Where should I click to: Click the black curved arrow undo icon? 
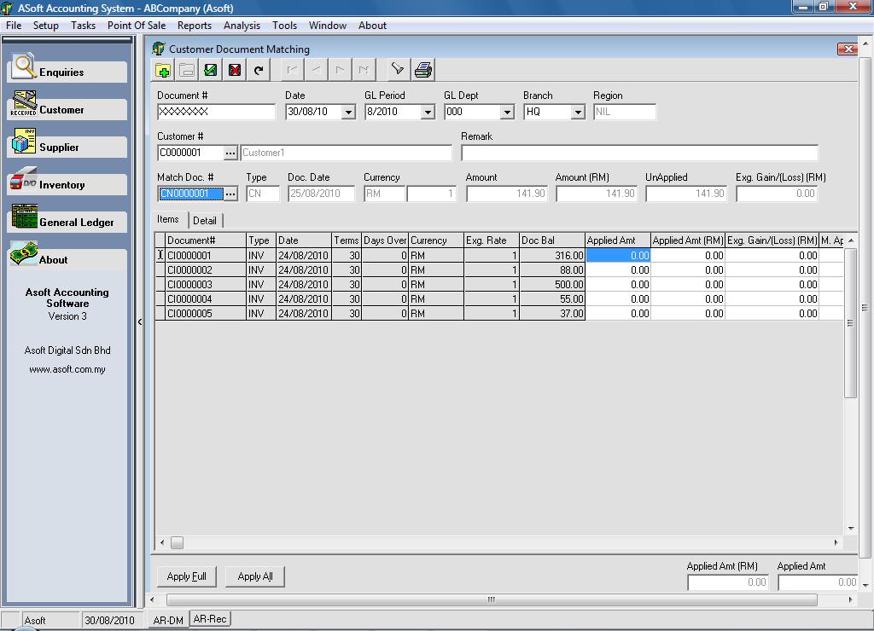tap(259, 70)
